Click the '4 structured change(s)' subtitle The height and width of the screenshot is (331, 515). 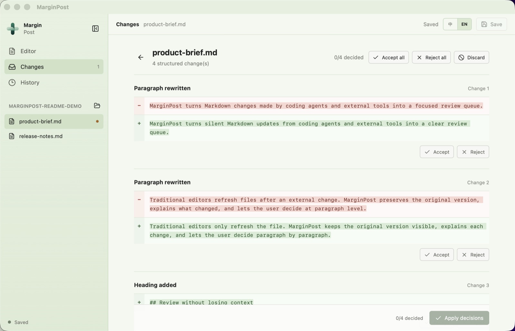point(181,64)
